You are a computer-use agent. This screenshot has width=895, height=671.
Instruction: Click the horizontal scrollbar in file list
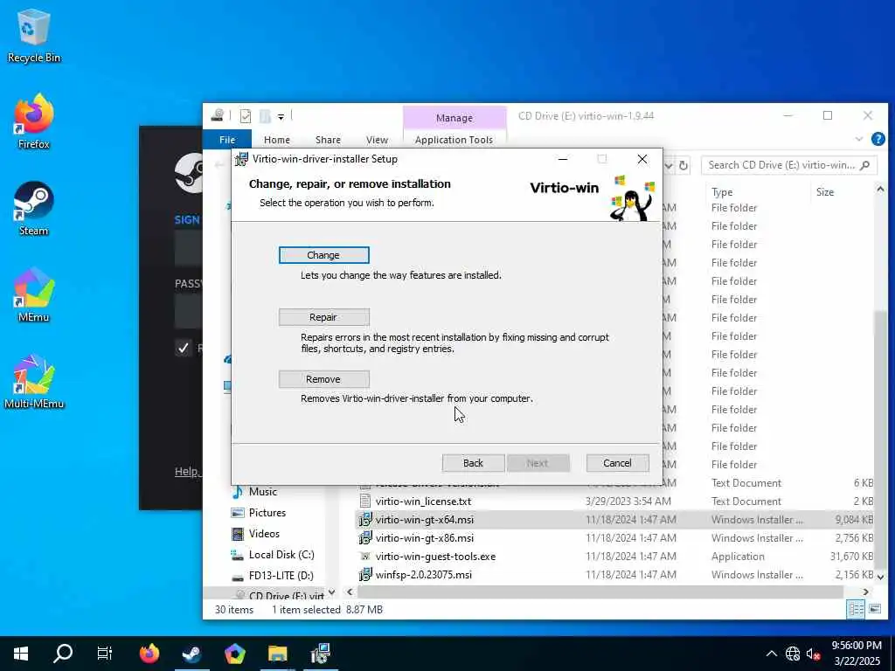[x=600, y=592]
